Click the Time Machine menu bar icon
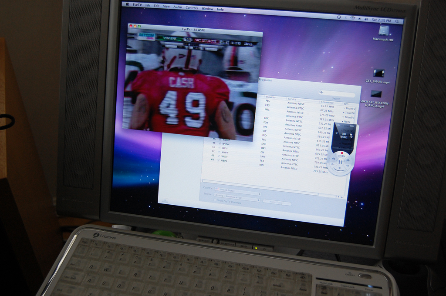The width and height of the screenshot is (446, 296). coord(339,17)
